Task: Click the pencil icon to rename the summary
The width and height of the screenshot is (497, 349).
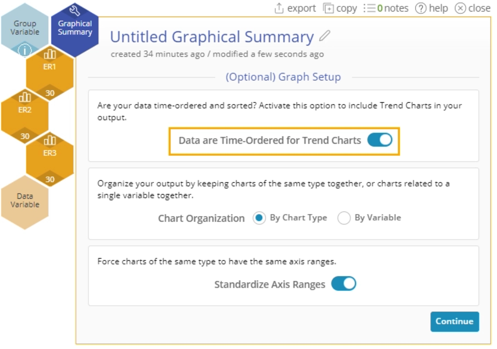Action: [x=324, y=36]
